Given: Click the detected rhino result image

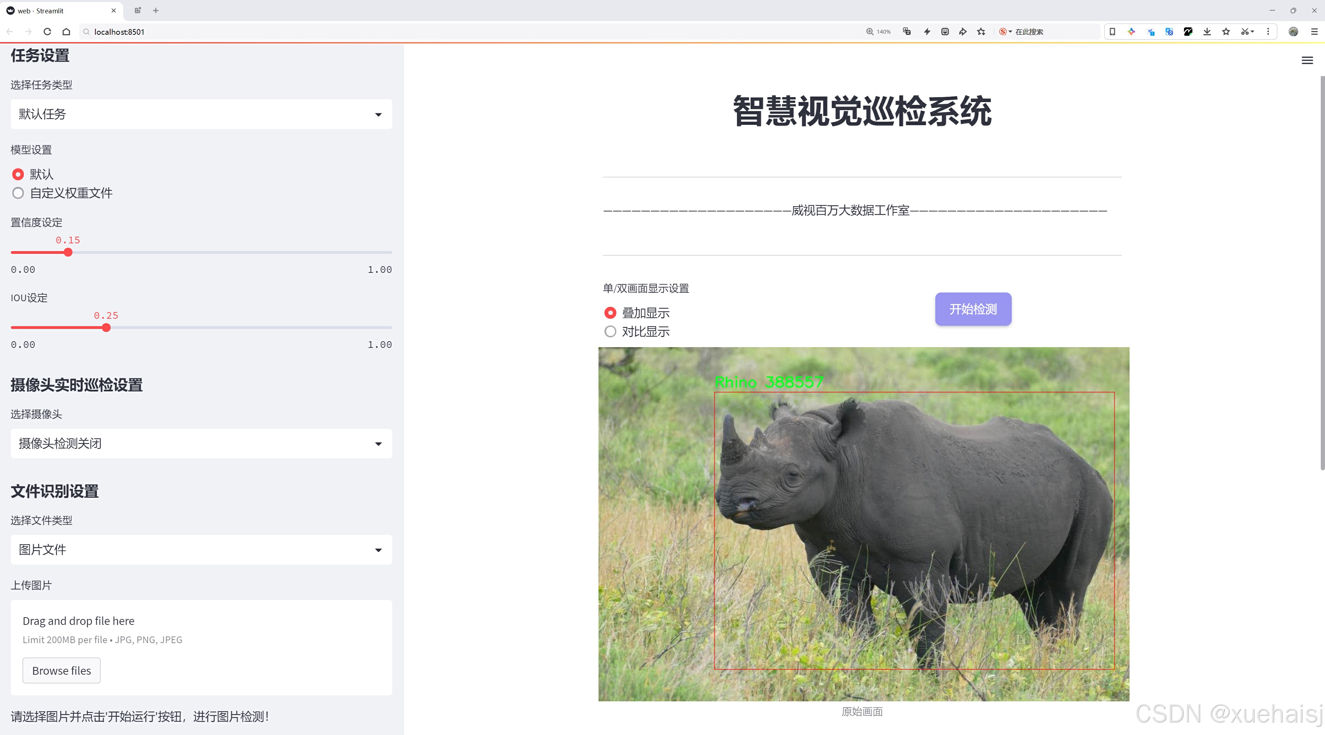Looking at the screenshot, I should (864, 524).
